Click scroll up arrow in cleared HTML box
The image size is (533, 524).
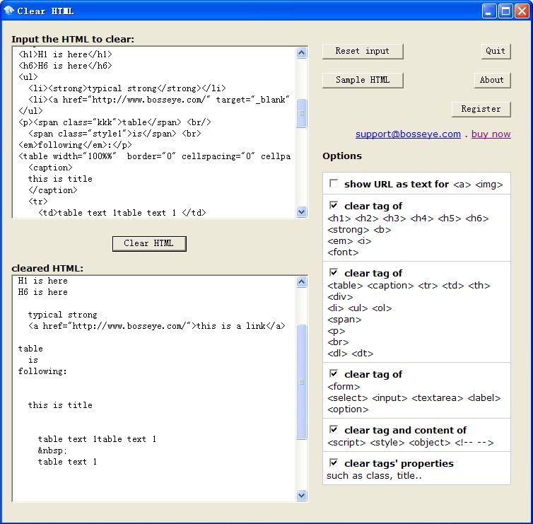click(302, 282)
